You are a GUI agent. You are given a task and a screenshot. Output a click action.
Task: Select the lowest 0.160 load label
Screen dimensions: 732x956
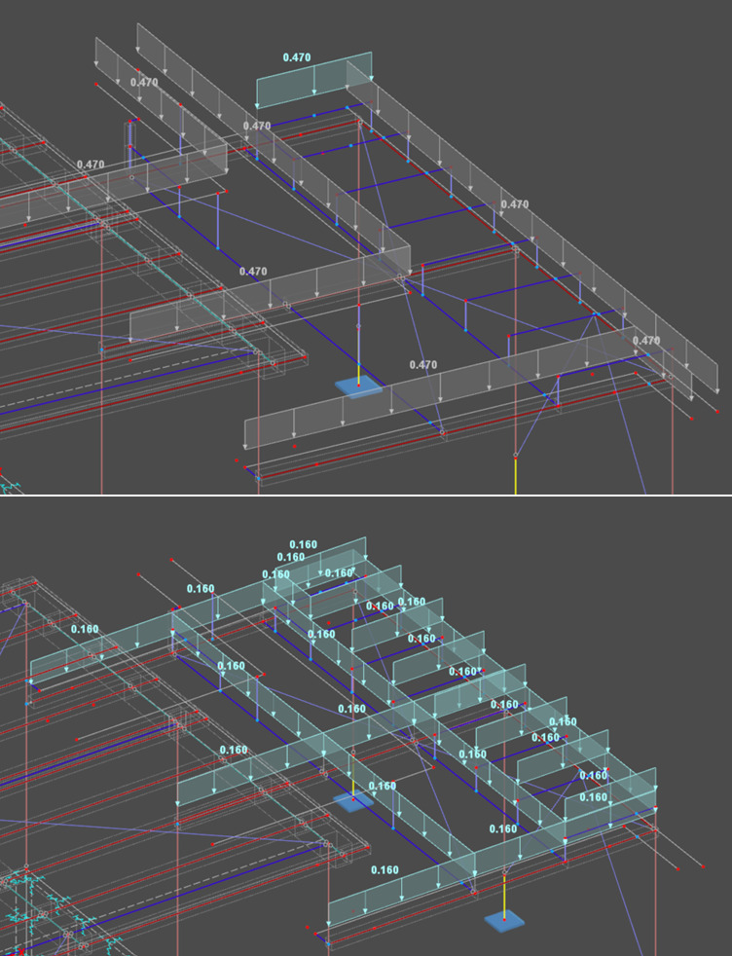(x=385, y=869)
